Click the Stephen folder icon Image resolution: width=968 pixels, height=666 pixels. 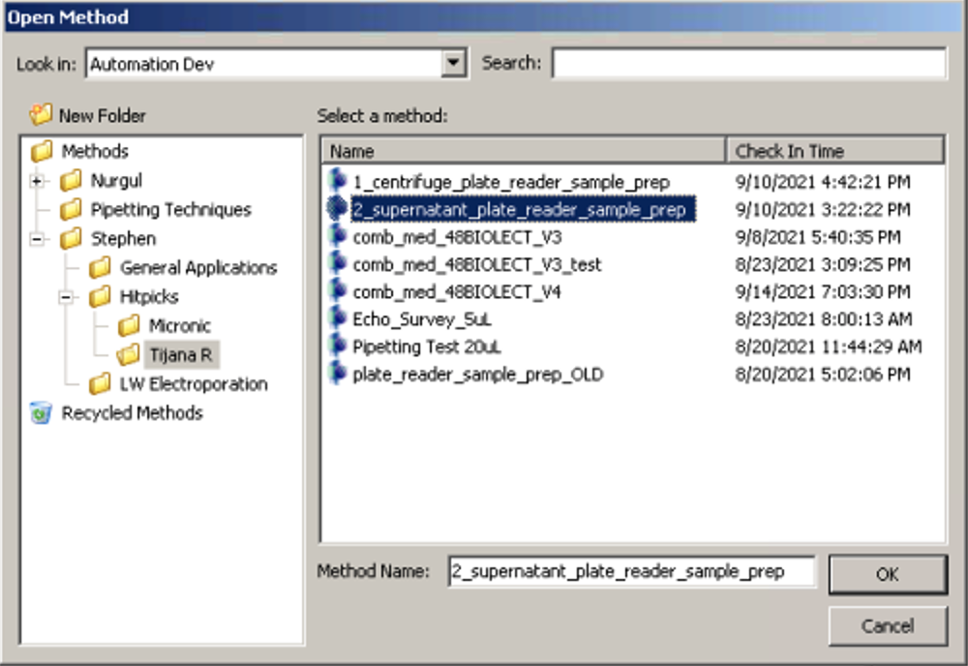point(71,238)
